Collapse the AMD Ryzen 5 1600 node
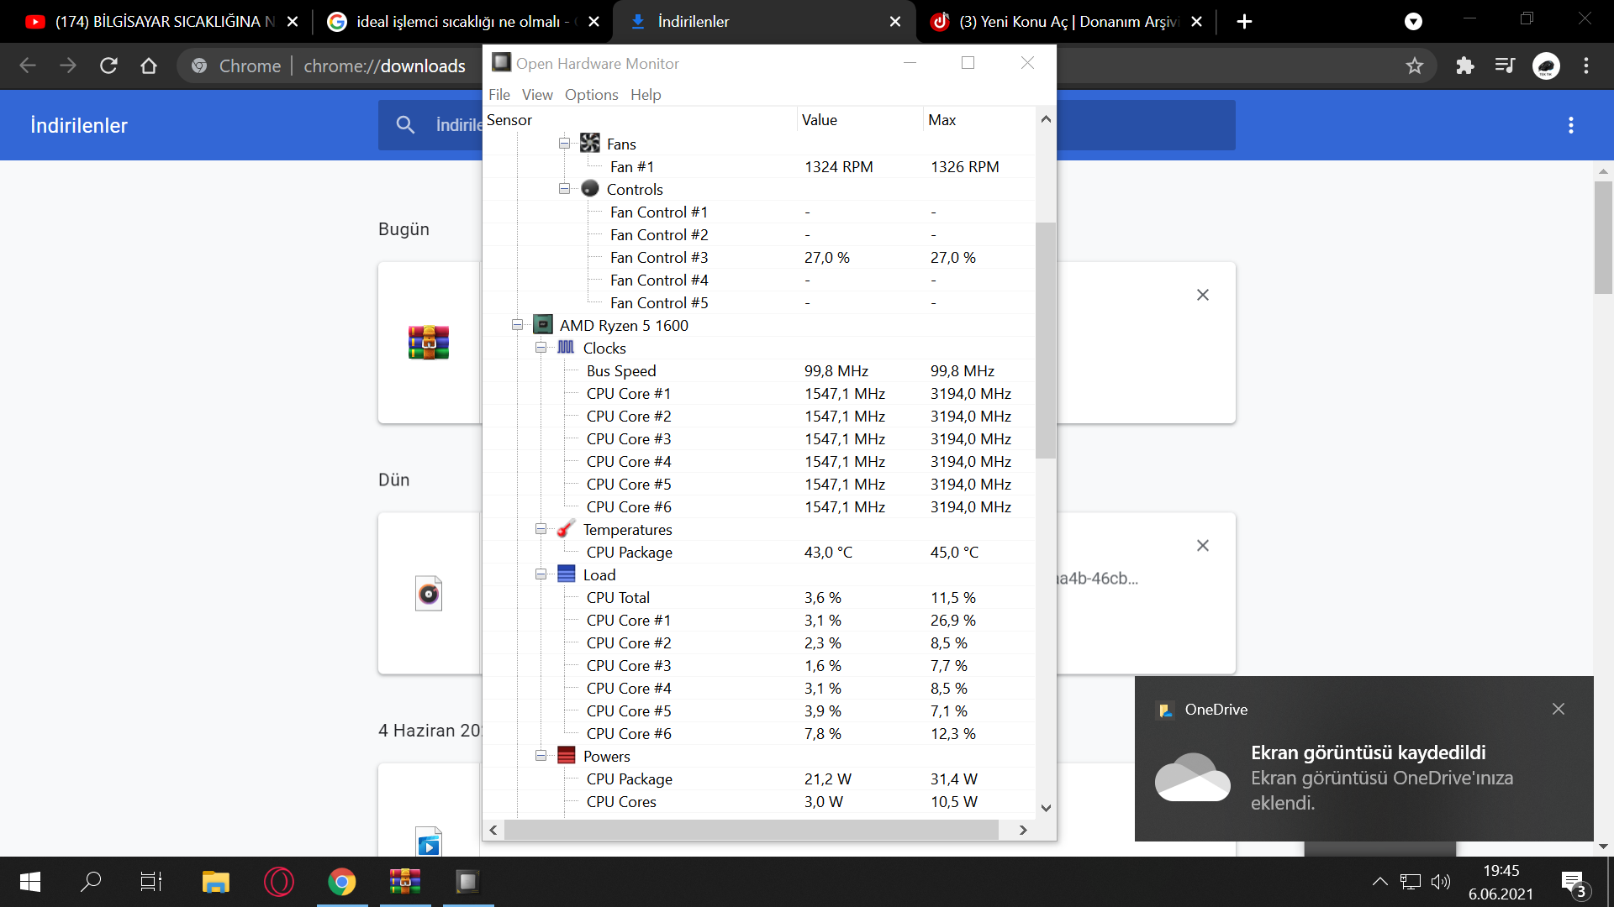The image size is (1614, 907). [517, 325]
